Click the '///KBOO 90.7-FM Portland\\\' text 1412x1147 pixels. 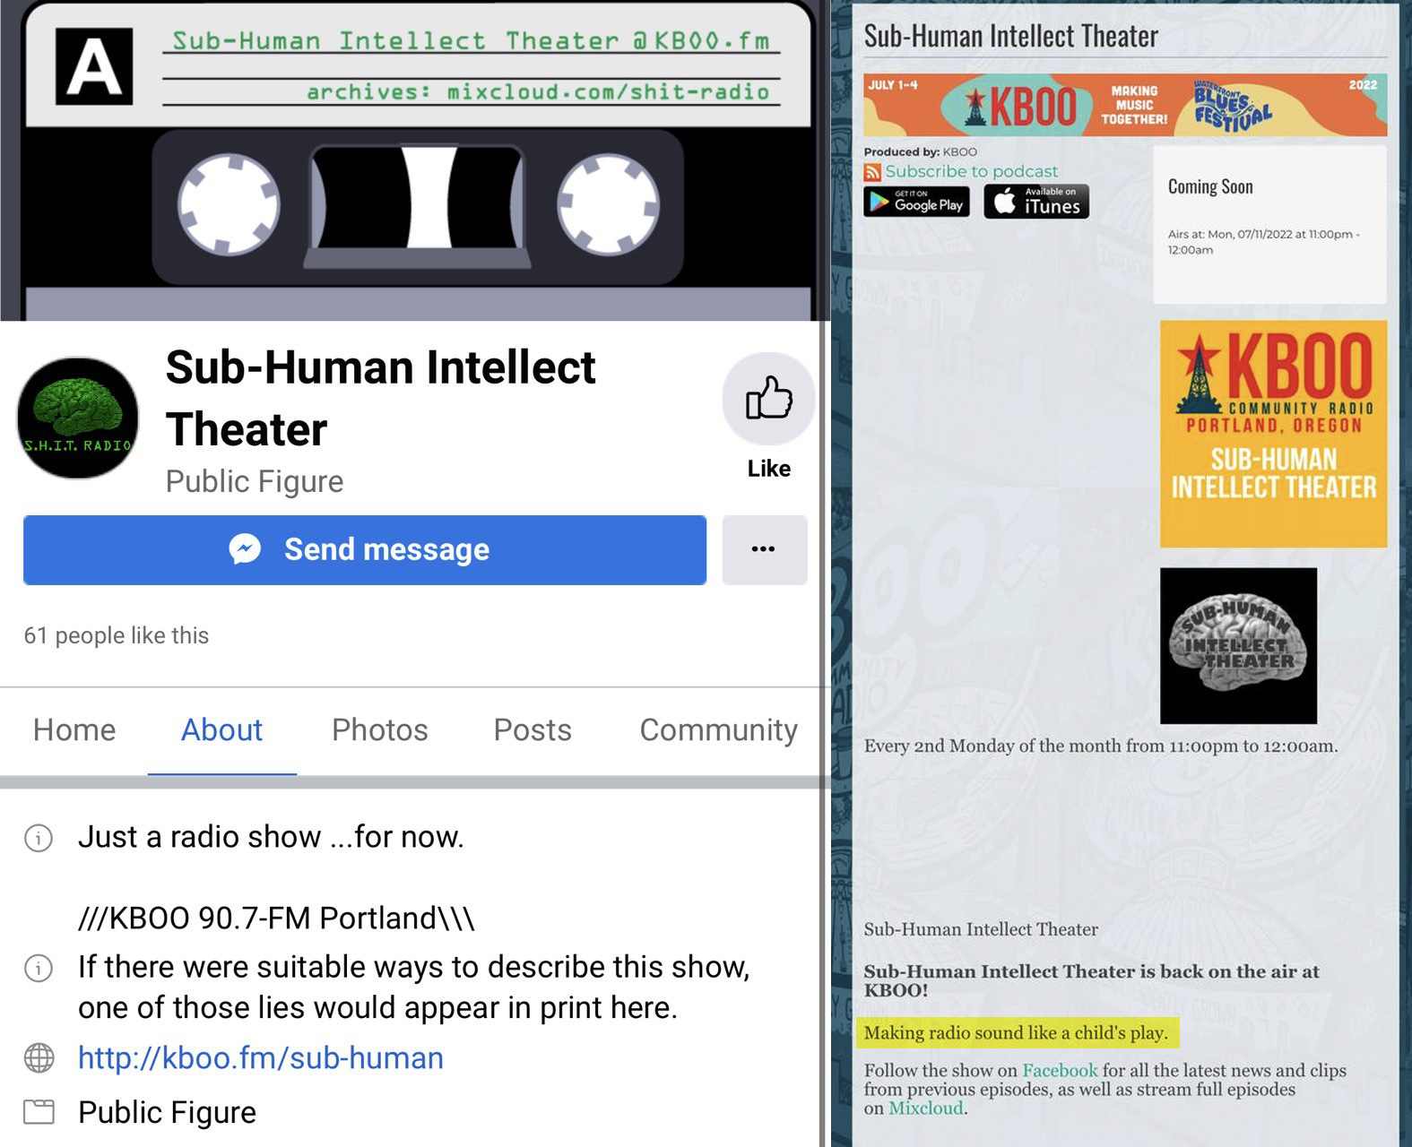click(276, 918)
